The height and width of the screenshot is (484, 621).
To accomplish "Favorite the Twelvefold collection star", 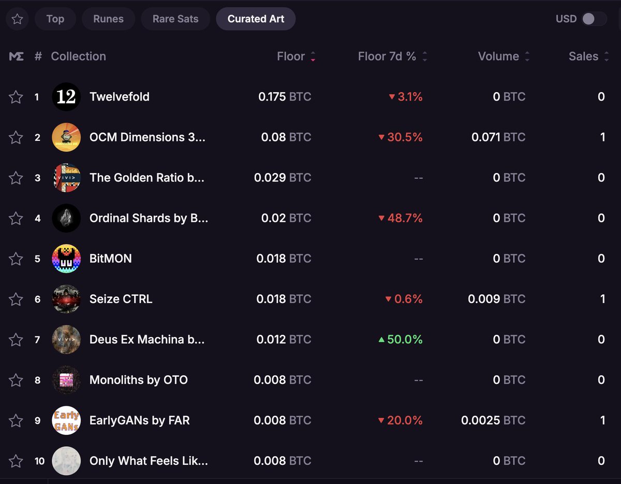I will [16, 96].
